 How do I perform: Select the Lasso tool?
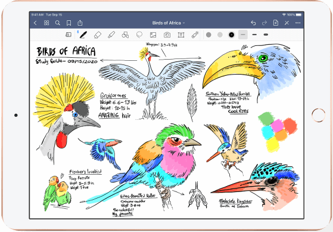(x=139, y=35)
